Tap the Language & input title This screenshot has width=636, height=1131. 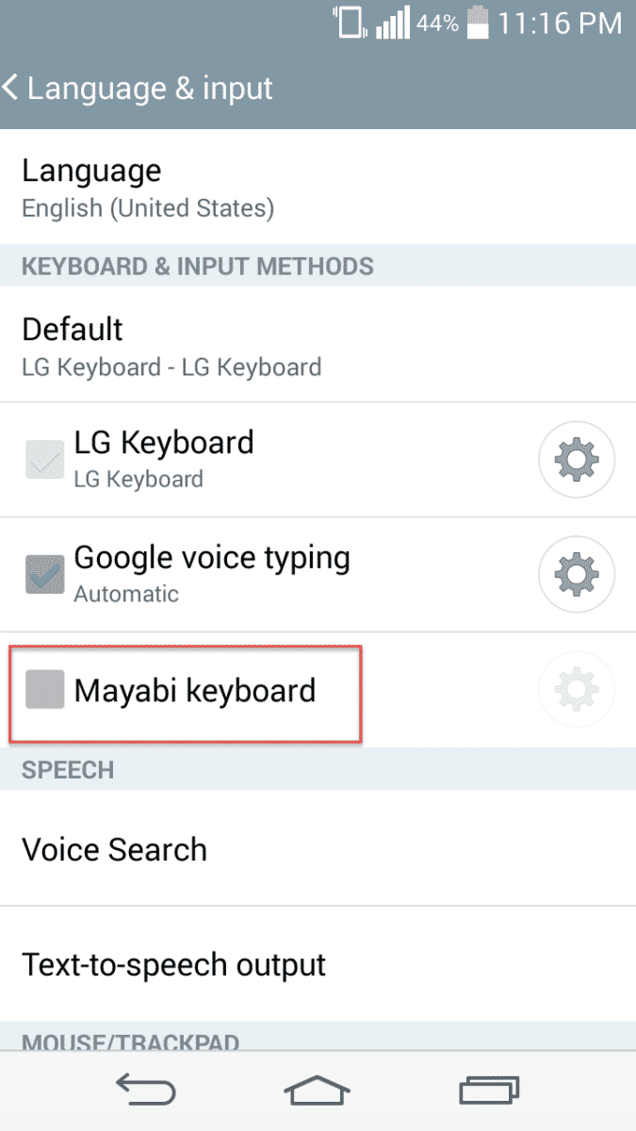pos(150,89)
